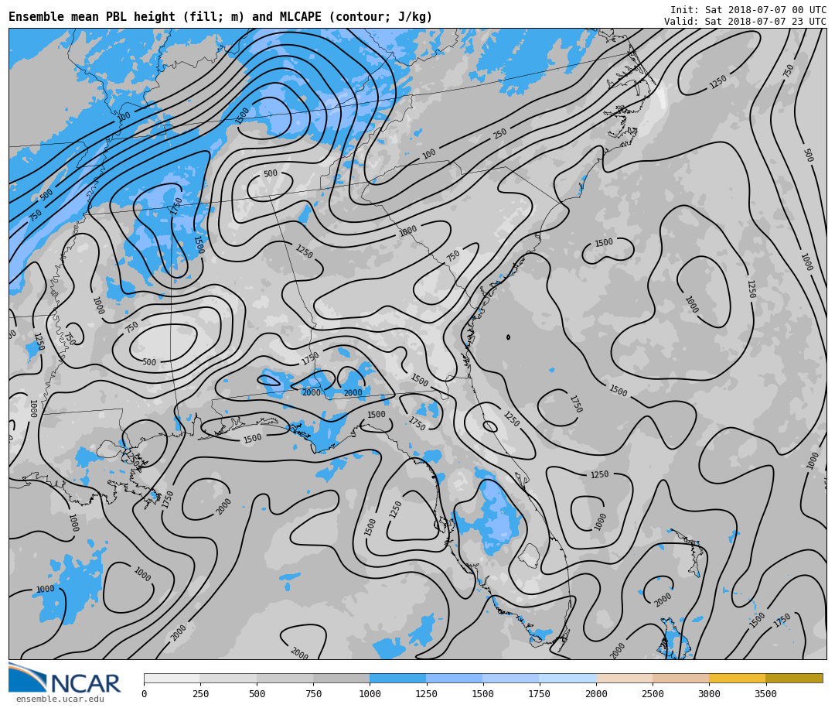835x708 pixels.
Task: Choose the 1250 to 1500 colorbar swatch
Action: pyautogui.click(x=454, y=678)
